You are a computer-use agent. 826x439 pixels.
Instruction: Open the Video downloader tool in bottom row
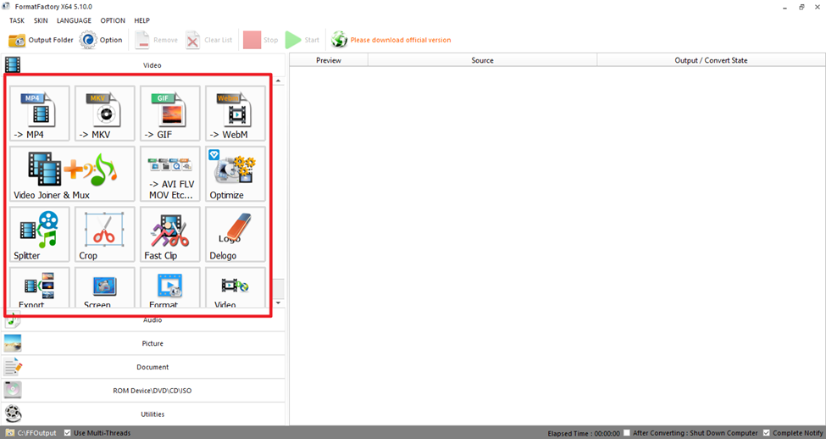coord(236,288)
